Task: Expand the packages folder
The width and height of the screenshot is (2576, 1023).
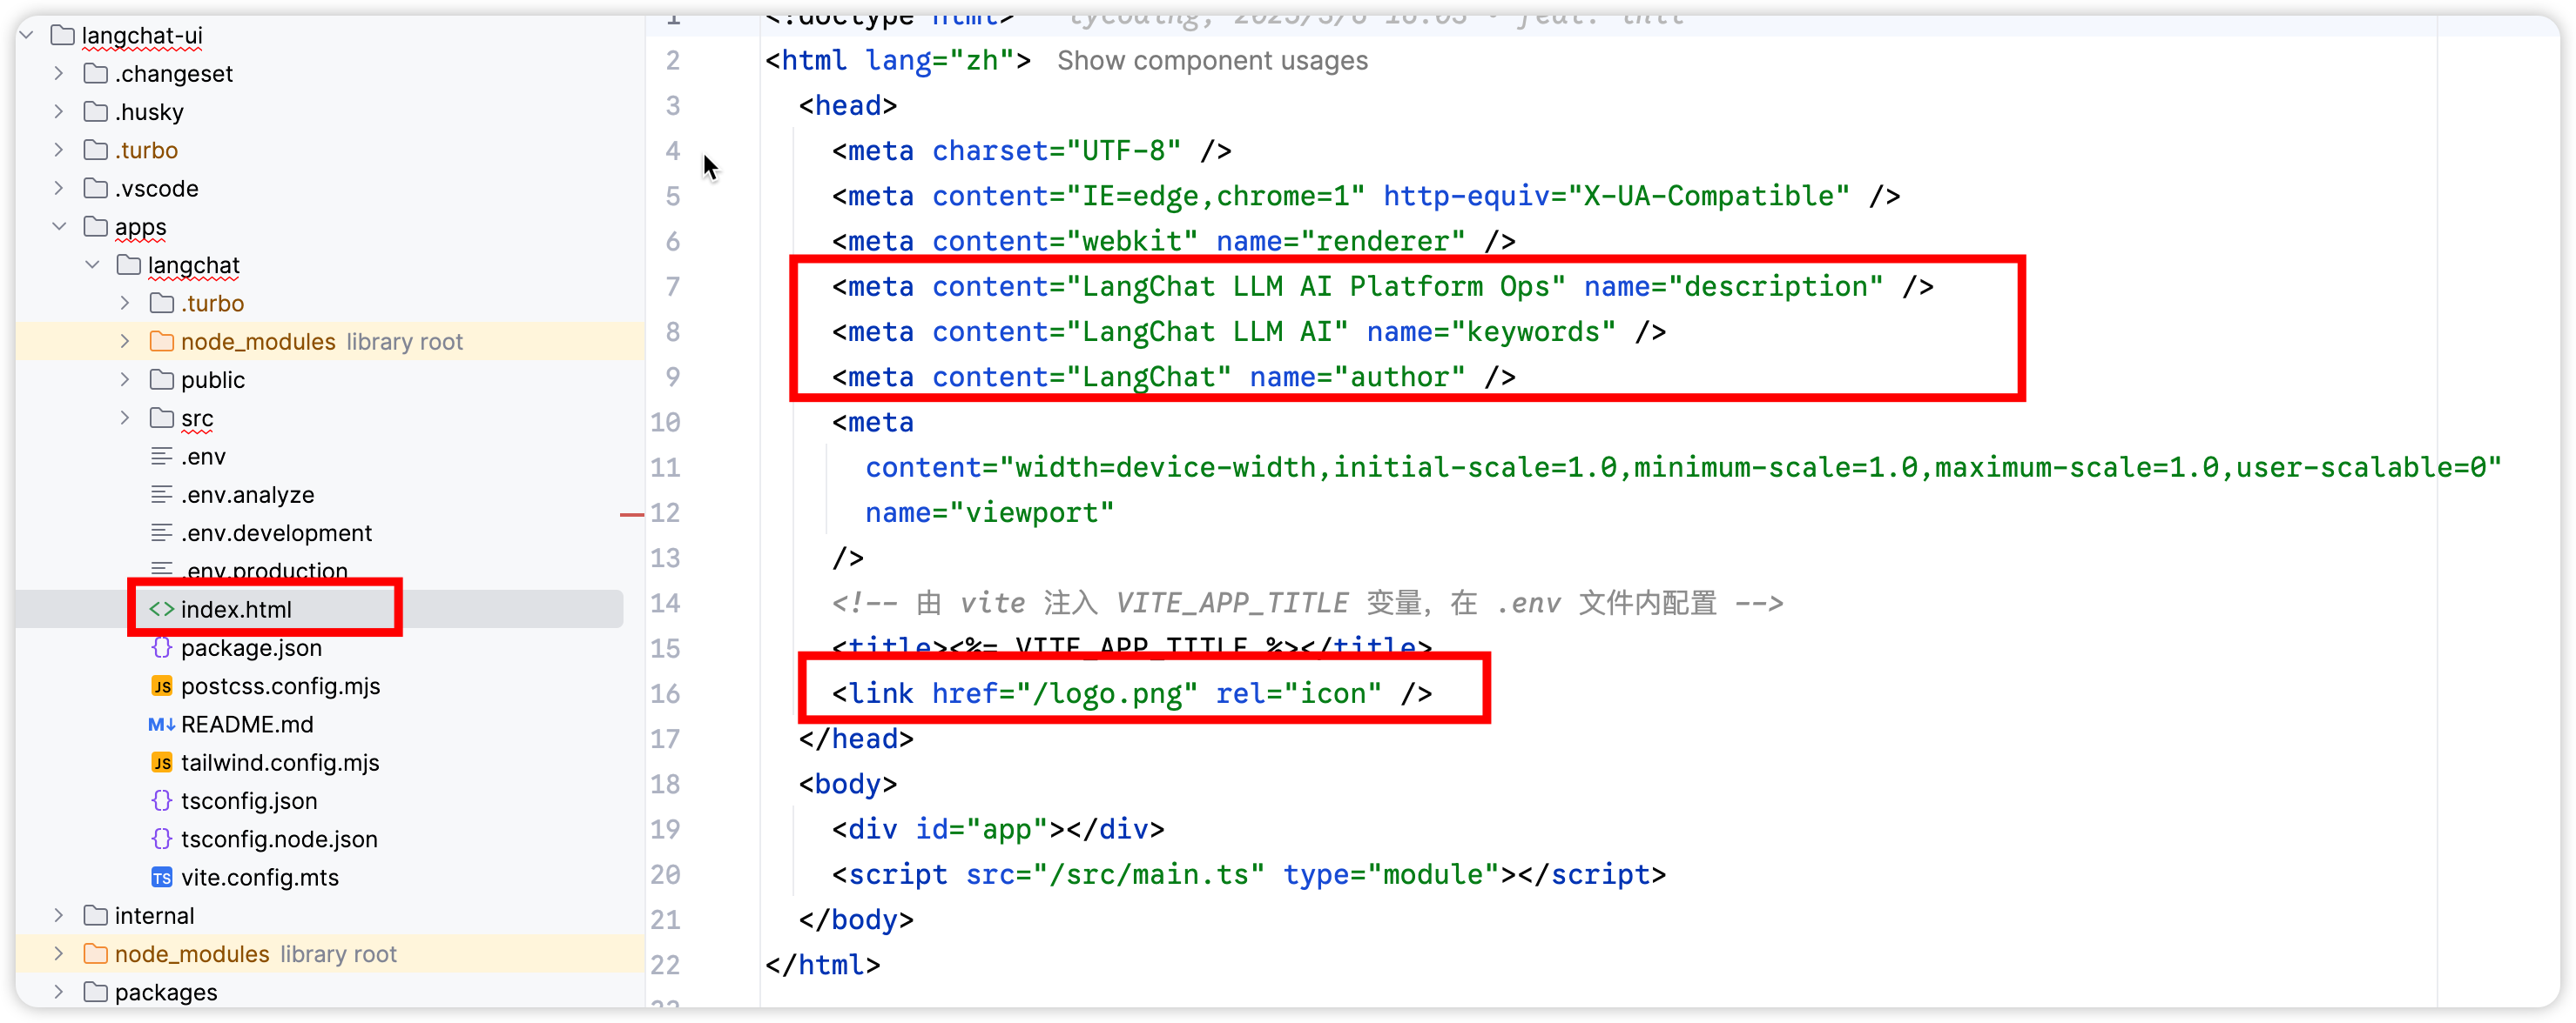Action: tap(58, 992)
